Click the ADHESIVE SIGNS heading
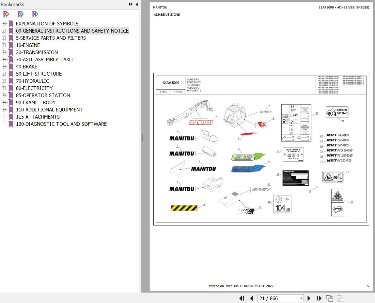 coord(167,15)
